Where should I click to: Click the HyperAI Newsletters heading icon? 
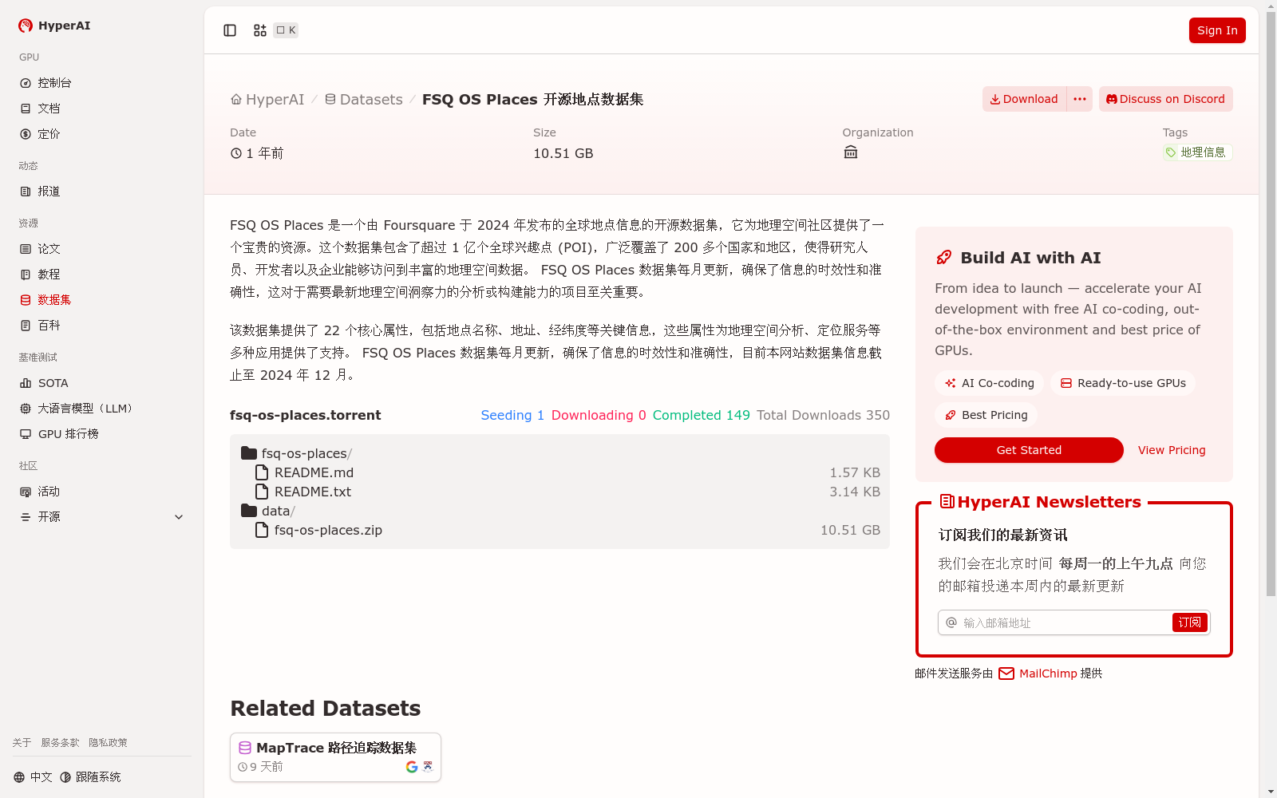coord(947,501)
